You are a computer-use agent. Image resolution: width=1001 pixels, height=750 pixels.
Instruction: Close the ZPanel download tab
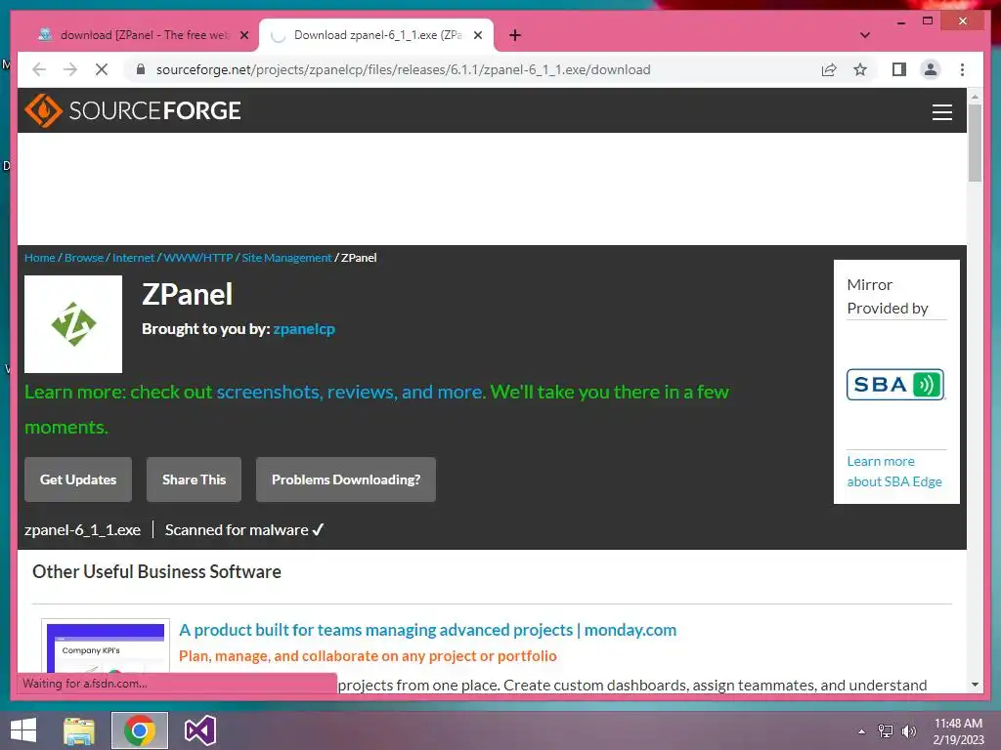(x=243, y=35)
